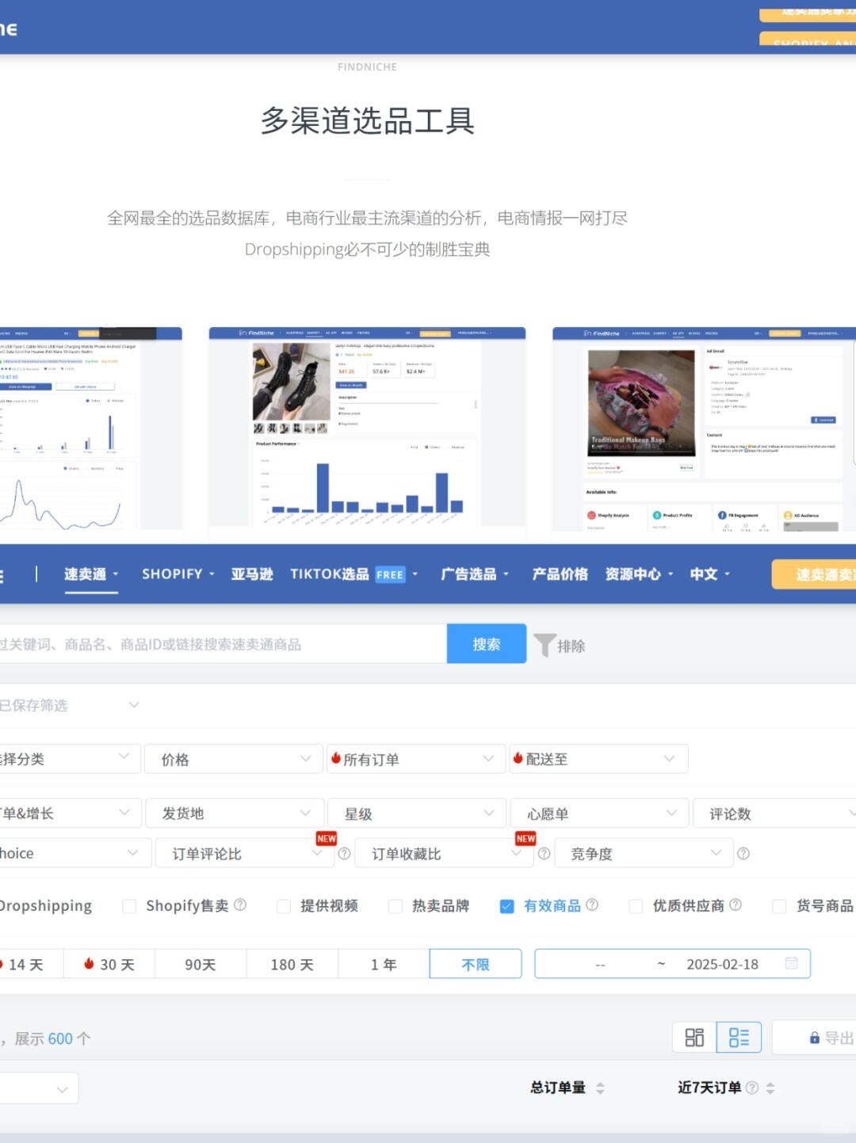856x1143 pixels.
Task: Enable the 热卖品牌 checkbox
Action: [x=396, y=906]
